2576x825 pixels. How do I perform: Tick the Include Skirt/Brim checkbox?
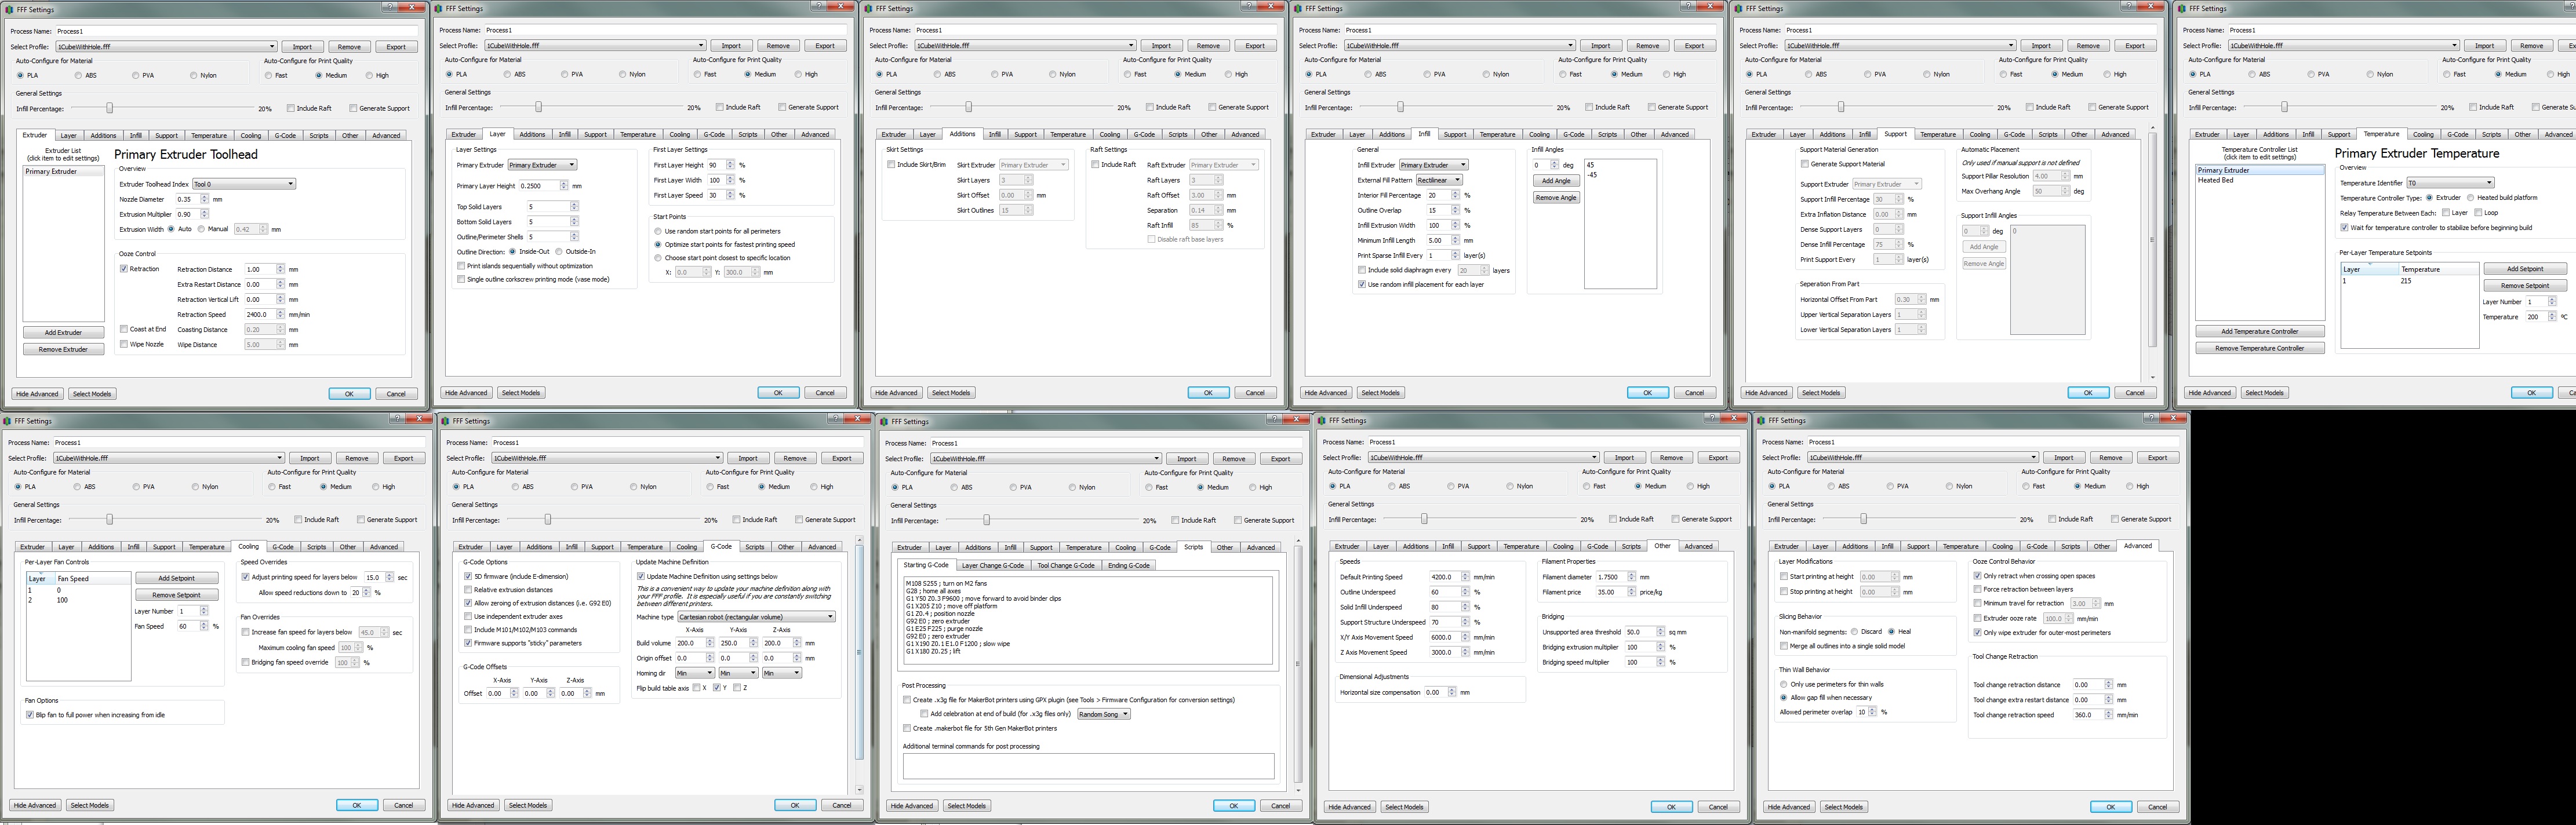(x=891, y=165)
